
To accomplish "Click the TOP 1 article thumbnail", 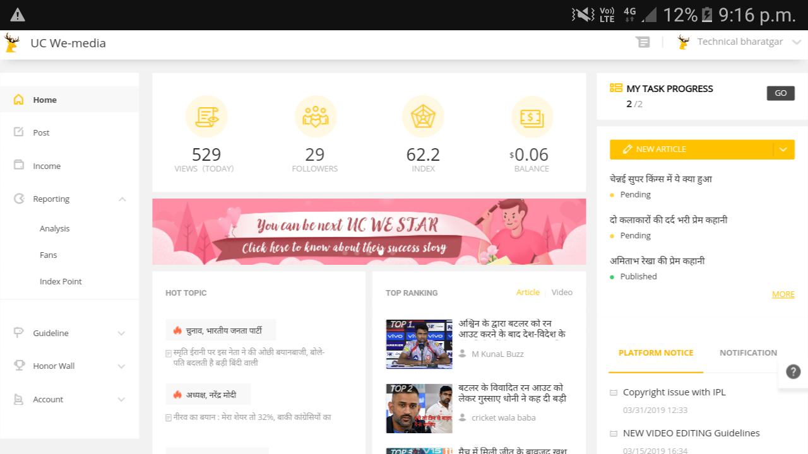I will [x=419, y=344].
